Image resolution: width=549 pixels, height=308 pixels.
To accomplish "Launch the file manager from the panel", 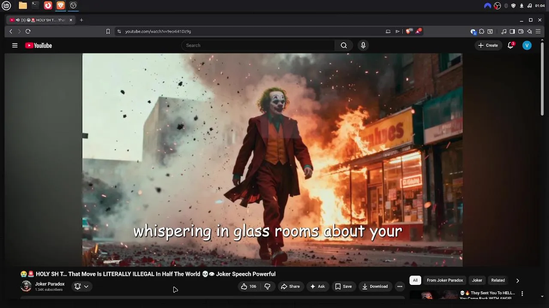I will tap(23, 6).
